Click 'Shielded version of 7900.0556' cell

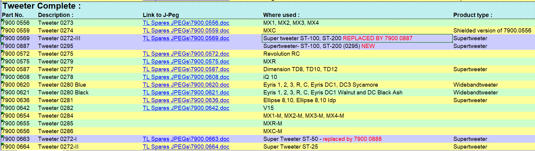coord(492,31)
